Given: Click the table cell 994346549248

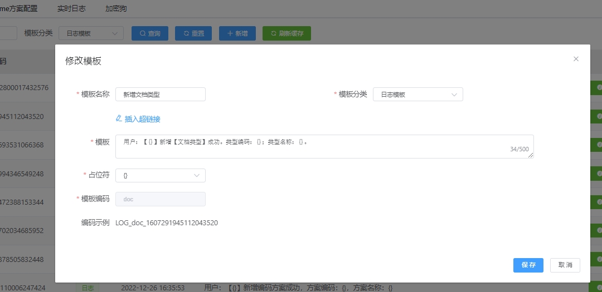Looking at the screenshot, I should pyautogui.click(x=22, y=174).
